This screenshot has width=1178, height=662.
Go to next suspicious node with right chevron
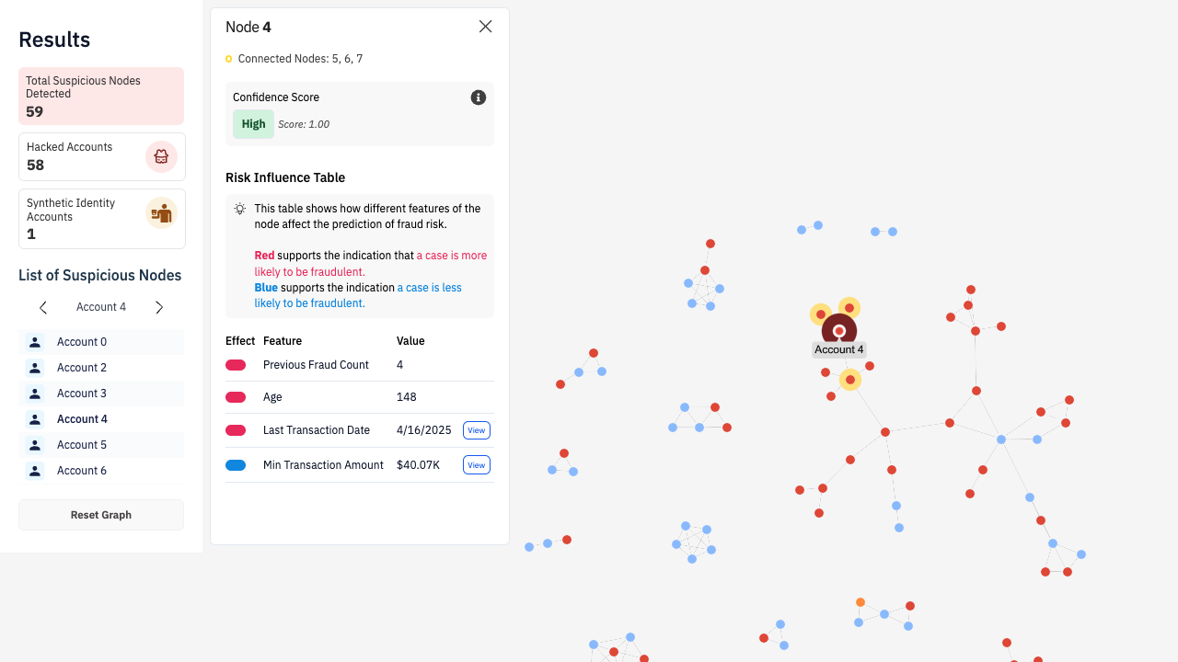point(159,307)
